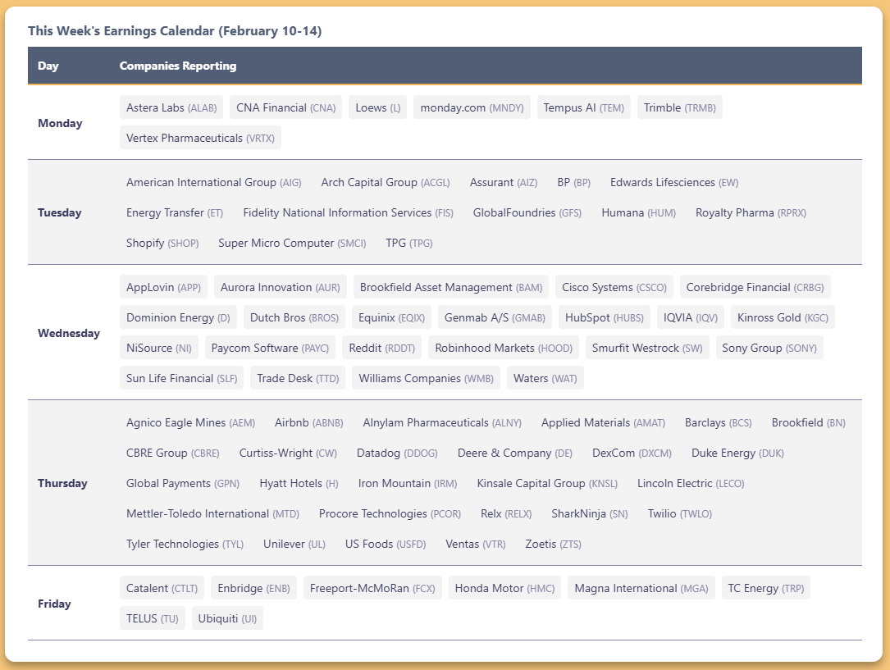This screenshot has width=890, height=670.
Task: Select Edwards Lifesciences (EW)
Action: coord(674,183)
